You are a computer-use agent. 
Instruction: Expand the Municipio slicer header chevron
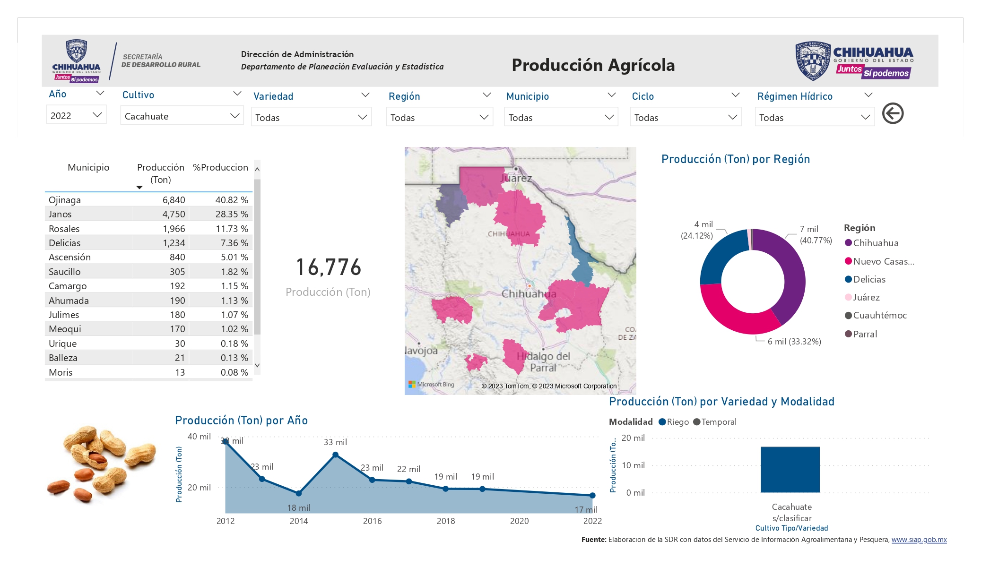click(x=611, y=95)
